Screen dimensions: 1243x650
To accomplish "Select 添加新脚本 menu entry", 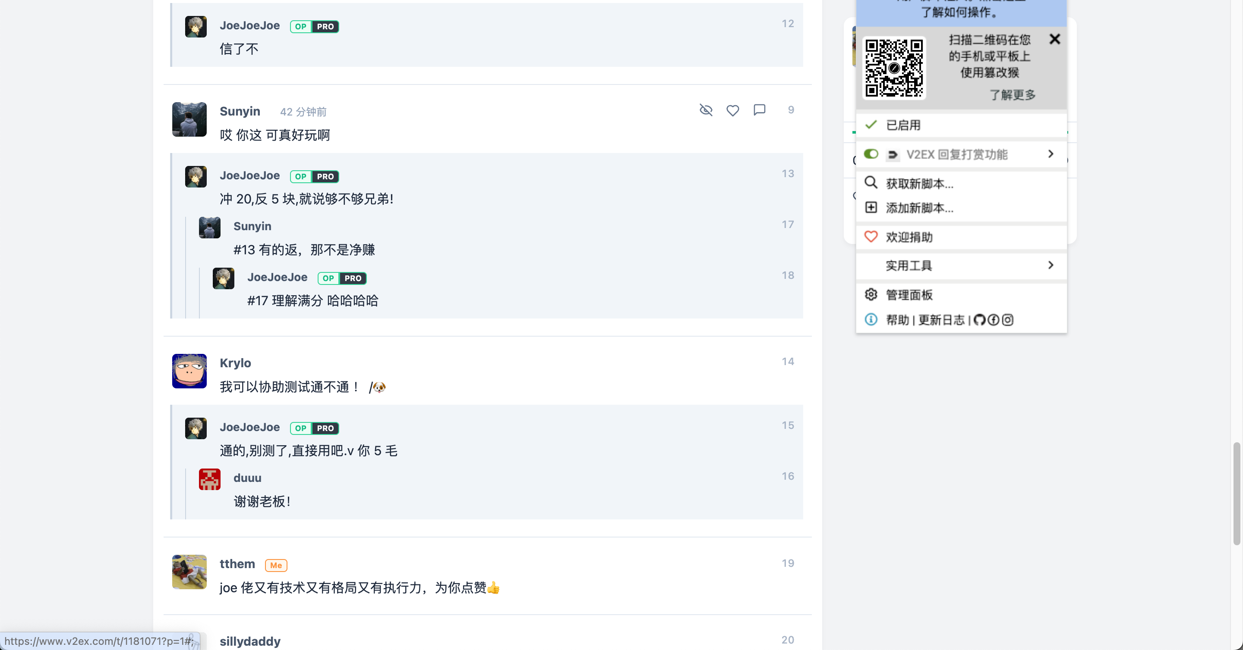I will pos(919,208).
